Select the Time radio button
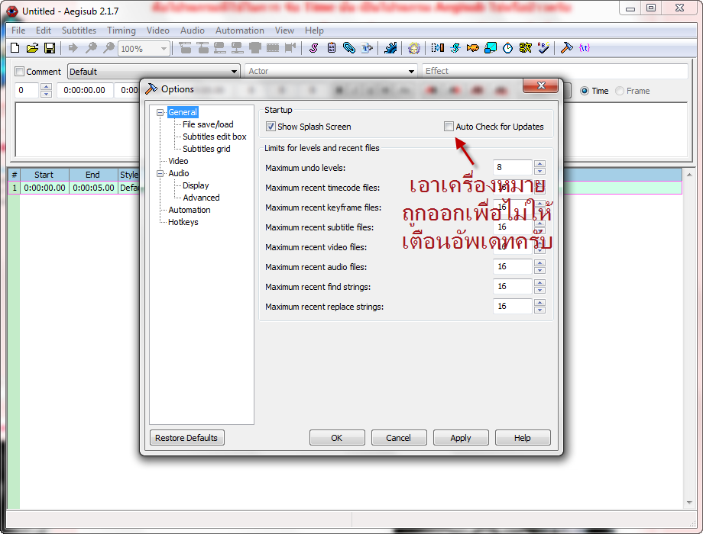703x534 pixels. [585, 91]
